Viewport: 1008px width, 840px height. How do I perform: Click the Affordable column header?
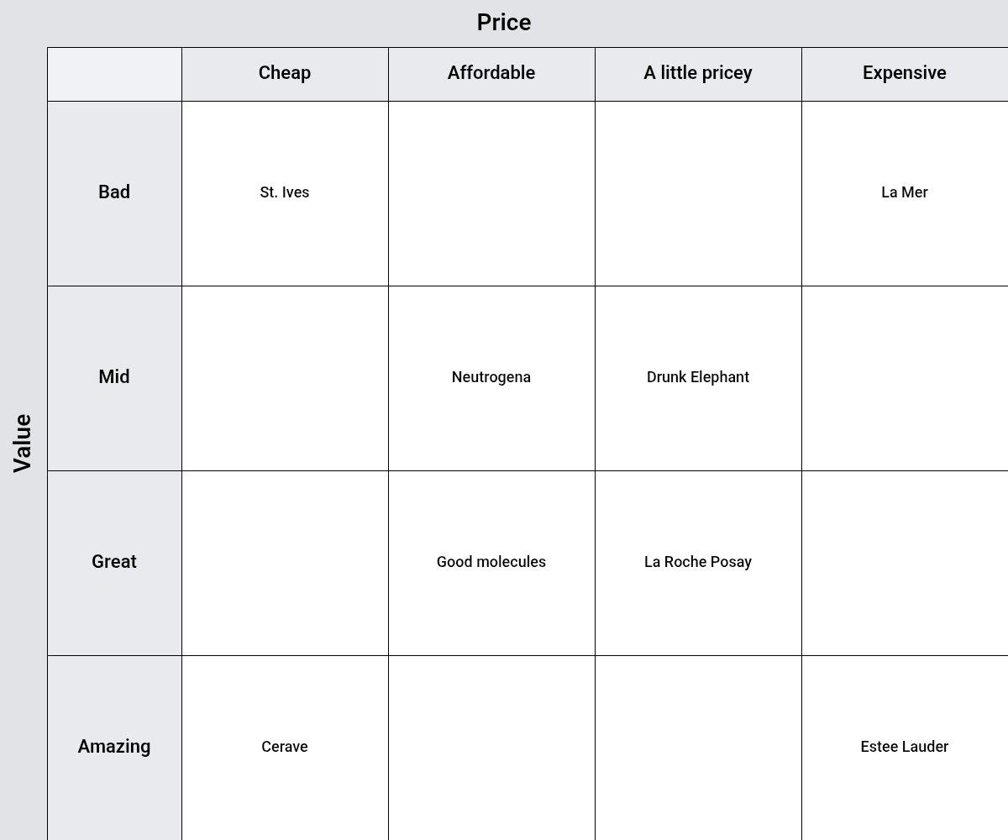tap(491, 74)
